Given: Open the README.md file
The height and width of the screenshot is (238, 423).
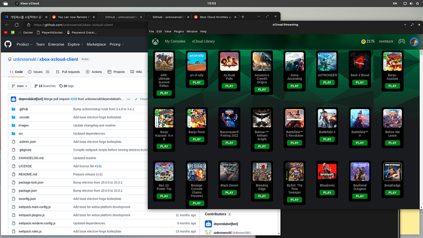Looking at the screenshot, I should [x=28, y=175].
